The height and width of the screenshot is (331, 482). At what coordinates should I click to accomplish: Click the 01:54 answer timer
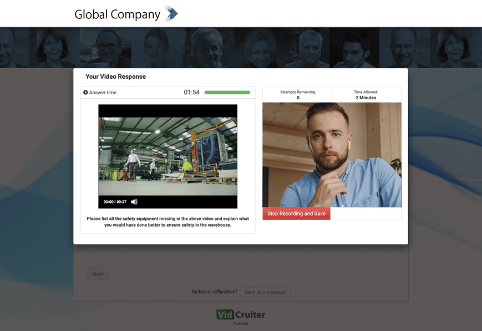(191, 92)
